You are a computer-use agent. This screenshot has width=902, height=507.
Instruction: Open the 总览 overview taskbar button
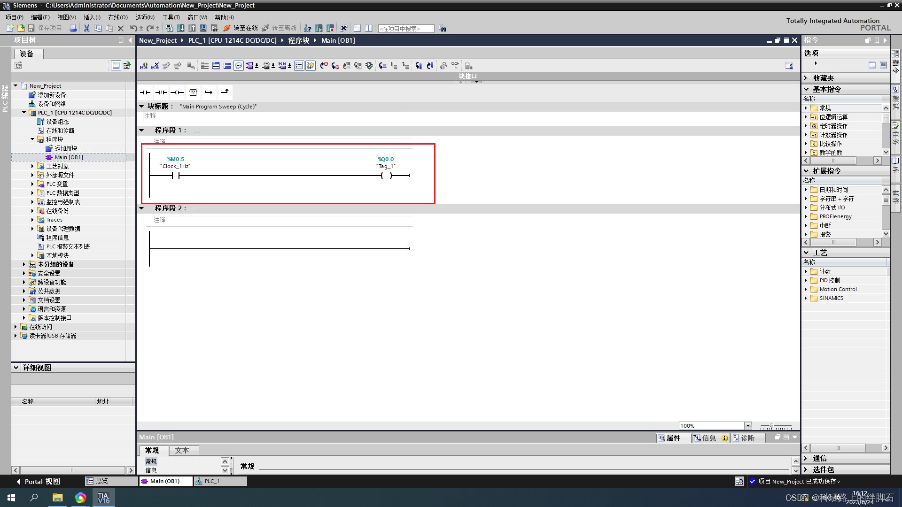click(111, 481)
